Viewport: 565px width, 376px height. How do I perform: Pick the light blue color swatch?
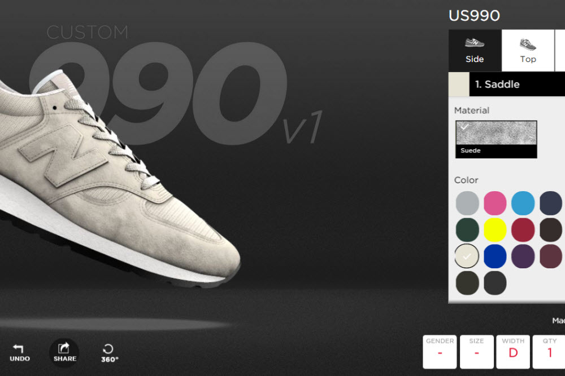(523, 203)
